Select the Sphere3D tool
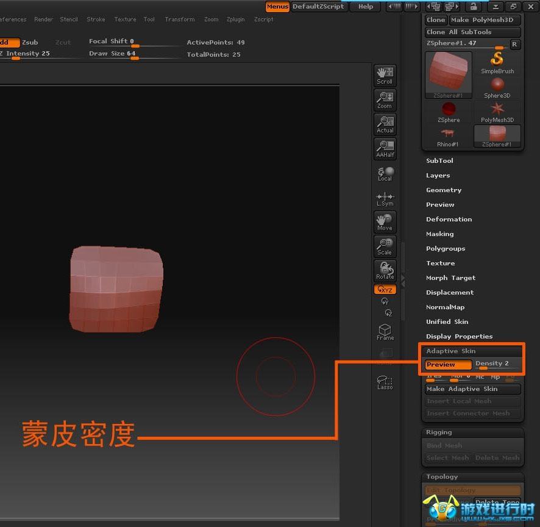This screenshot has width=540, height=527. (x=497, y=88)
